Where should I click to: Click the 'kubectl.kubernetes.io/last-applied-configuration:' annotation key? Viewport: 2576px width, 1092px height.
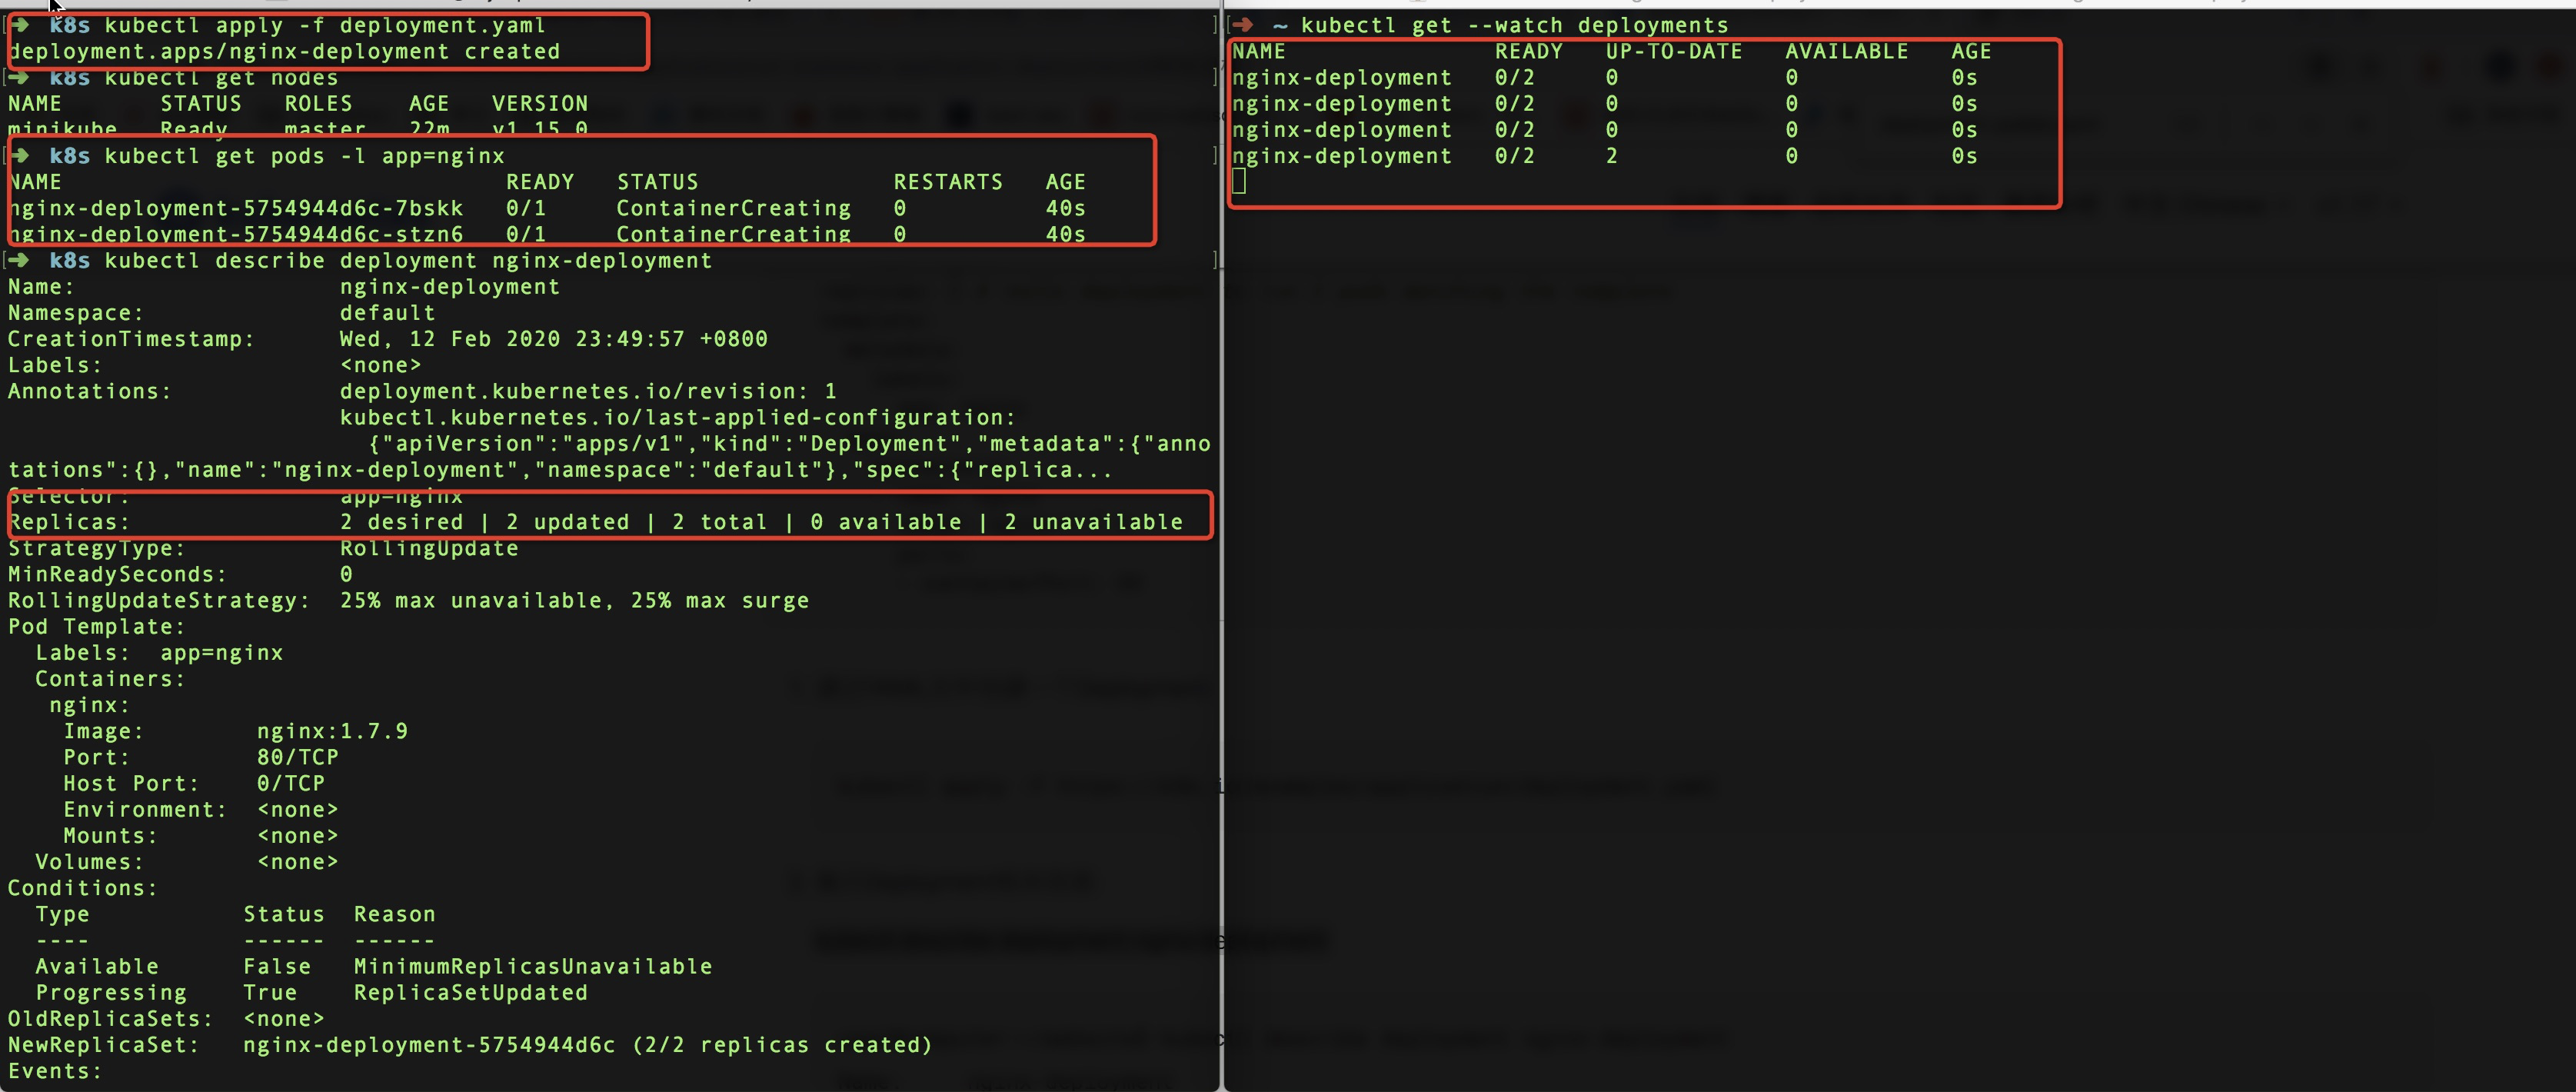pyautogui.click(x=677, y=417)
